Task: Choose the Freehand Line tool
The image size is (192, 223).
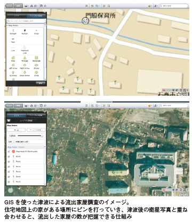Action: pos(25,49)
